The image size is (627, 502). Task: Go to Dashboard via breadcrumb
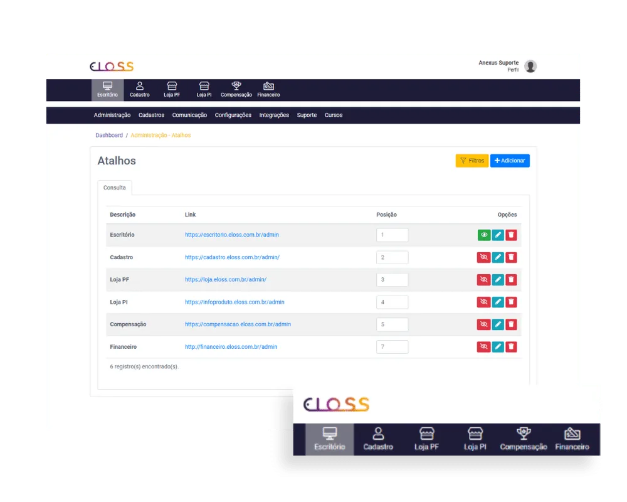[109, 136]
